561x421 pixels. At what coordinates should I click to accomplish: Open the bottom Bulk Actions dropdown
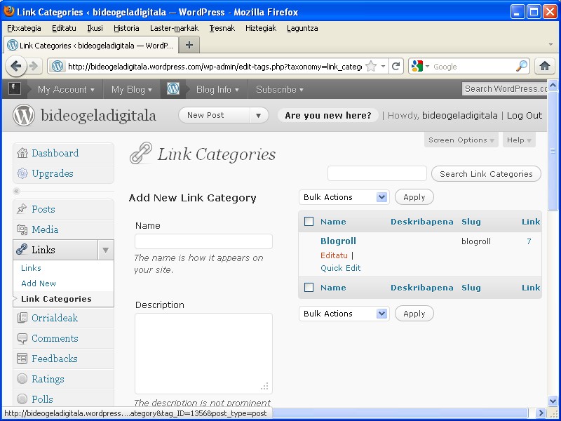344,314
